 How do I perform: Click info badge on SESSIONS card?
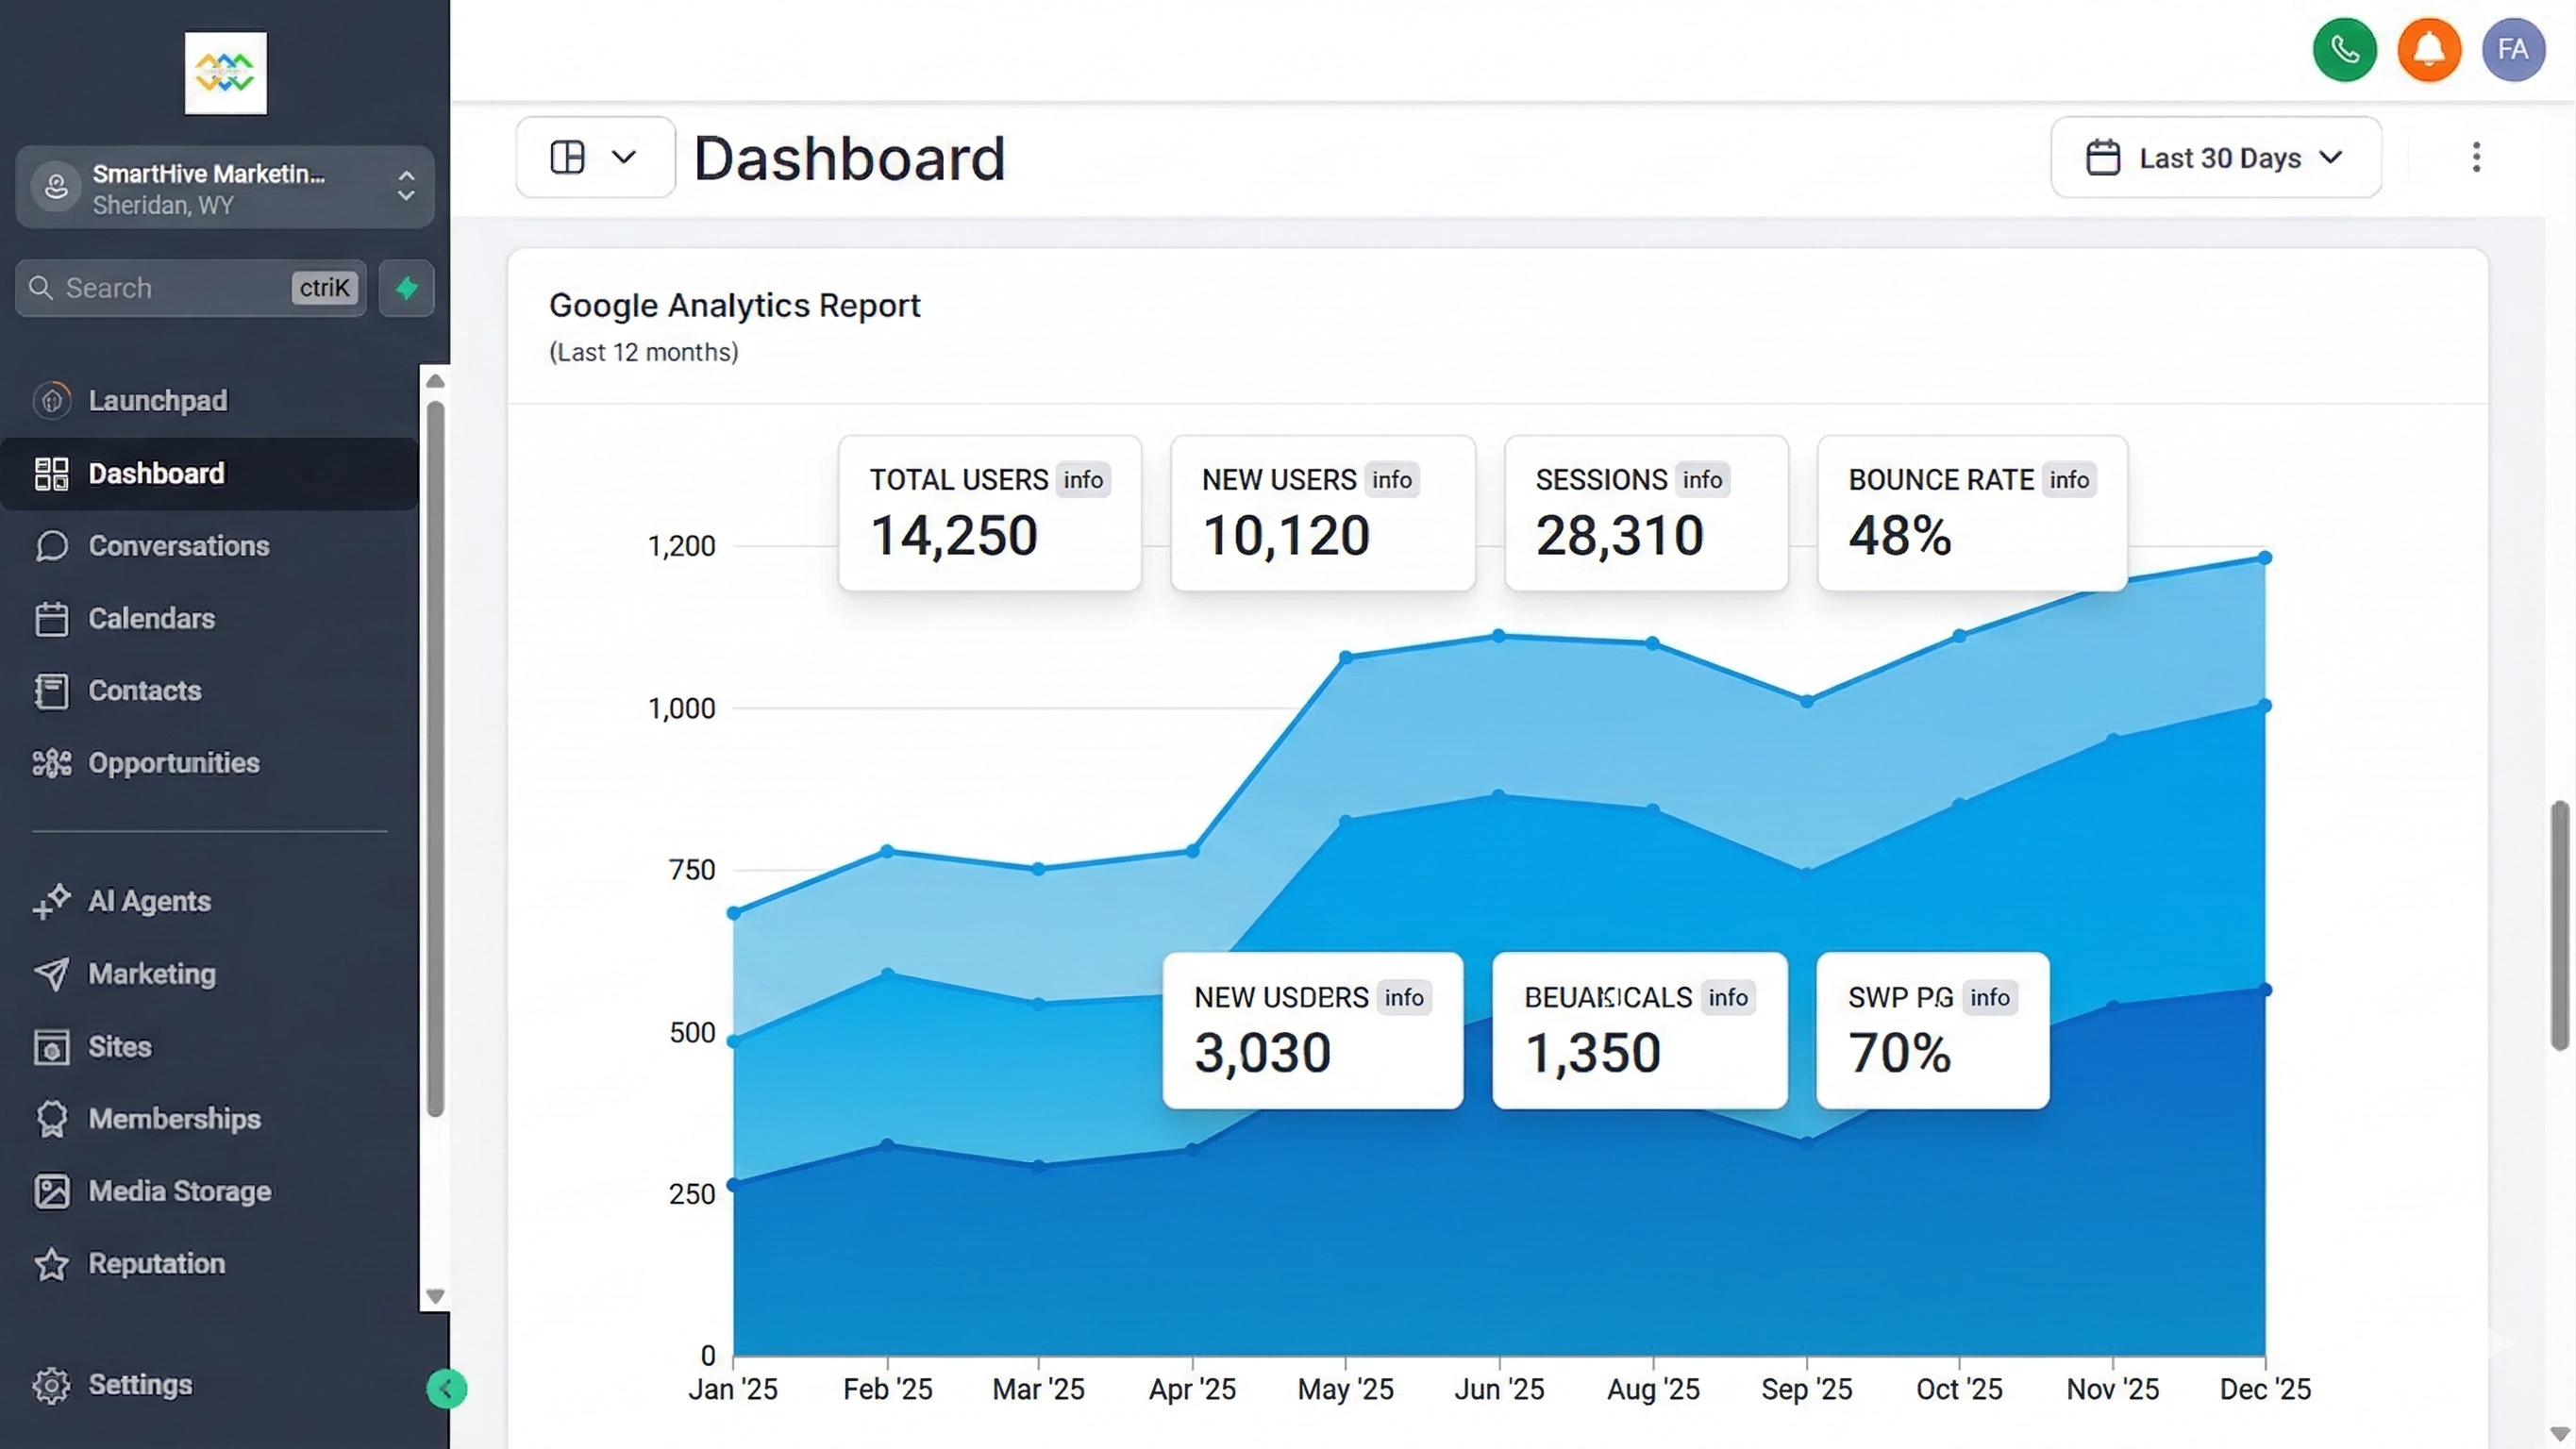(1701, 480)
